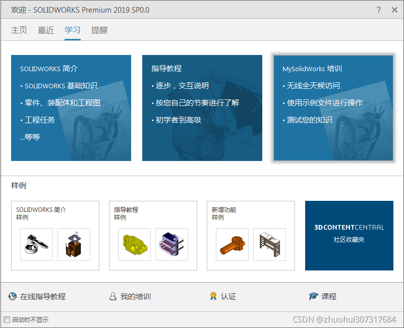404x328 pixels.
Task: Open the 课程 link
Action: (x=329, y=297)
